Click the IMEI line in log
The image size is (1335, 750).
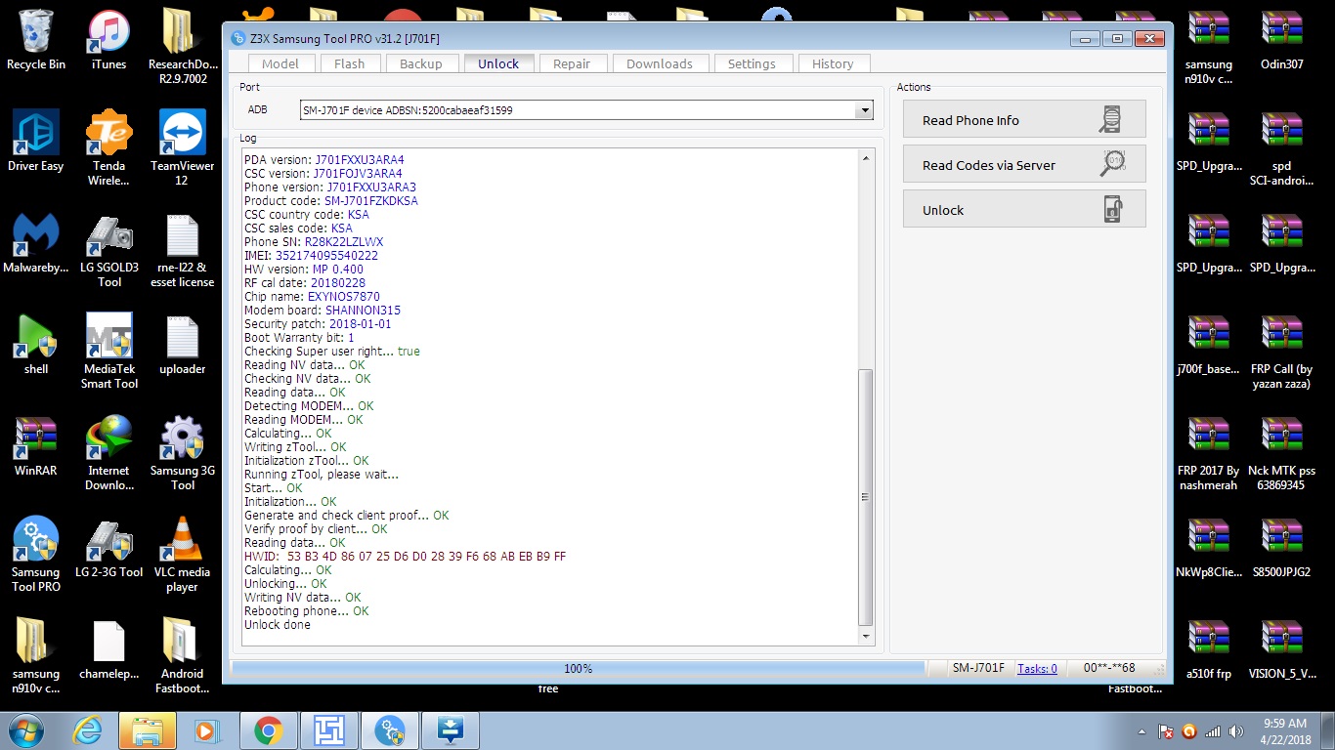click(x=311, y=256)
